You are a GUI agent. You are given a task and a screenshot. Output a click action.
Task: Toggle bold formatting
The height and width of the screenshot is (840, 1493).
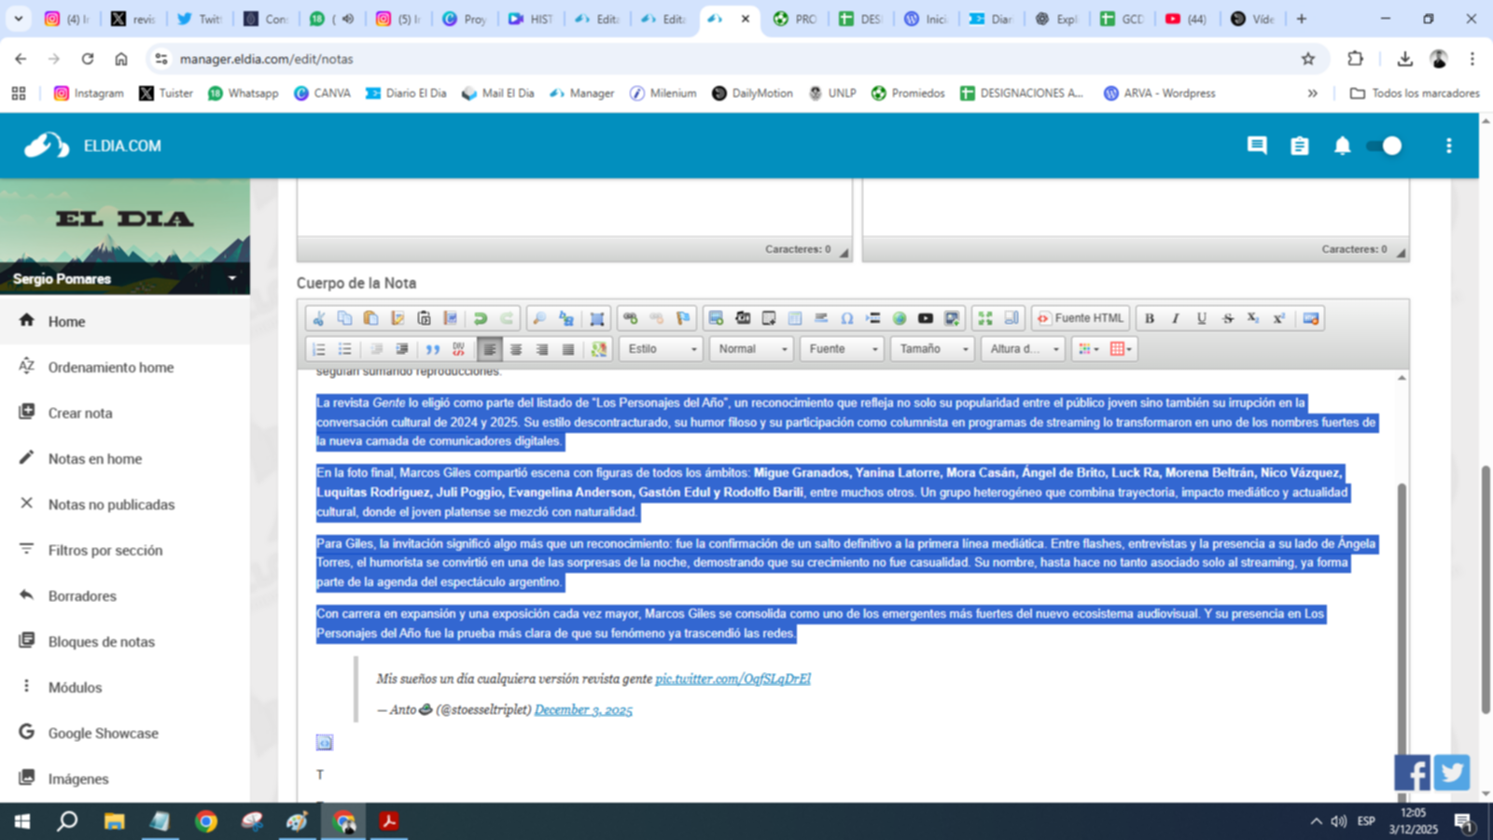(1150, 318)
